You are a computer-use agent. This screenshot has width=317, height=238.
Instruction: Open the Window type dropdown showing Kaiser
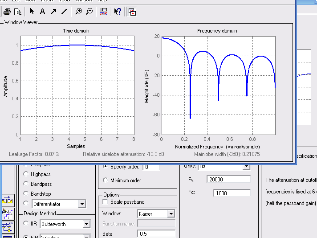point(171,214)
